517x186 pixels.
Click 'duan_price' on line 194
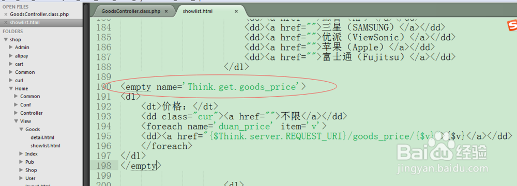pos(245,127)
